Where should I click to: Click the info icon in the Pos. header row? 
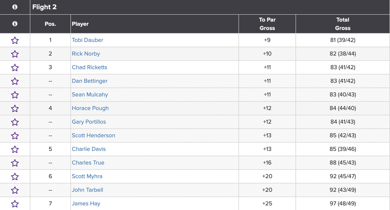15,24
